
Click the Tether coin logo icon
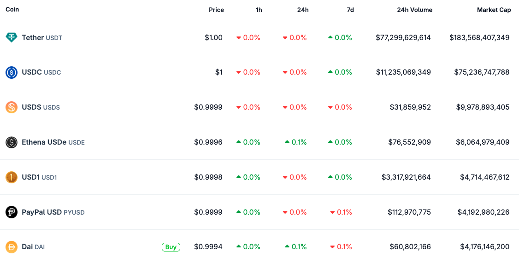pos(12,38)
